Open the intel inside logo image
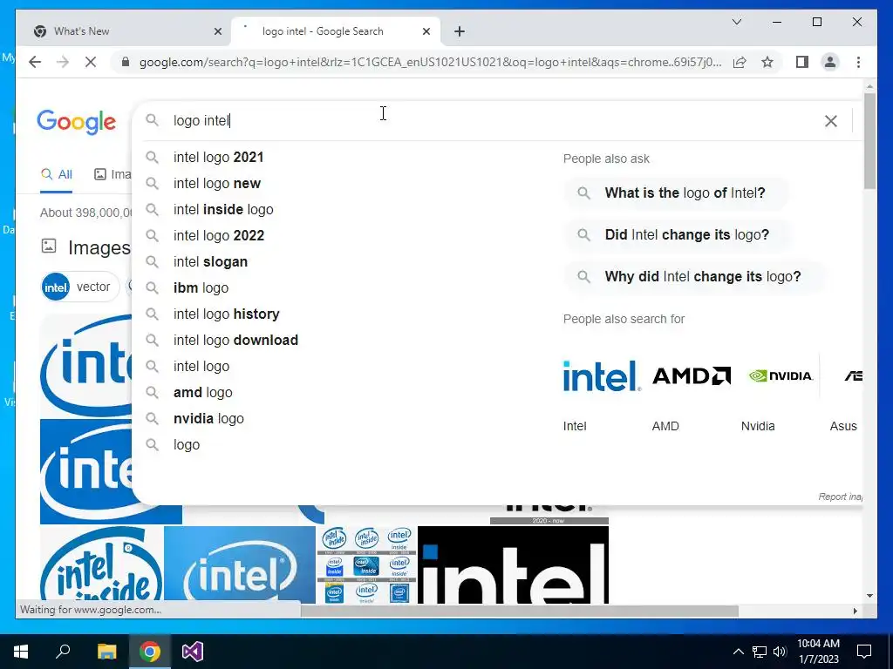Viewport: 893px width, 669px height. point(101,564)
